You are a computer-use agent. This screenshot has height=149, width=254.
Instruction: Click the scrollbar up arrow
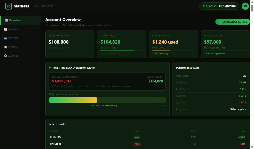click(252, 2)
